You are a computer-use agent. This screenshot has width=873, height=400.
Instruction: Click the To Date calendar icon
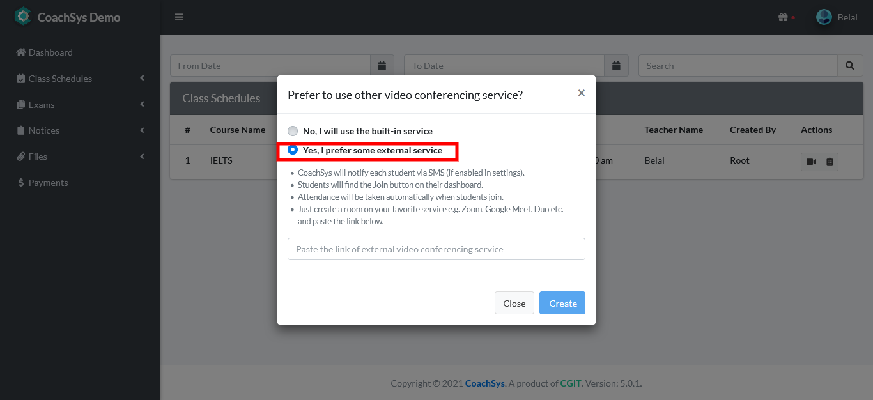(x=616, y=66)
